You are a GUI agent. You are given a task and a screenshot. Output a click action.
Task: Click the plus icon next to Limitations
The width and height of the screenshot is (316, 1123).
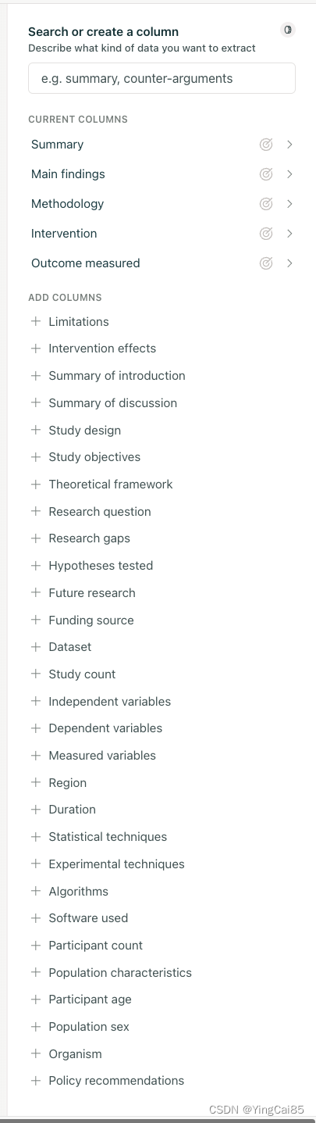click(35, 321)
